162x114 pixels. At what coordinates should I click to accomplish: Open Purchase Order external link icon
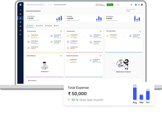pos(100,31)
